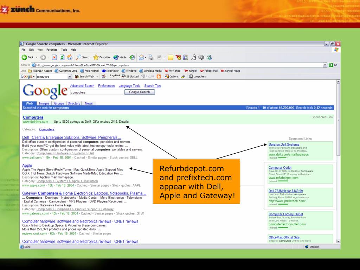
Task: Expand the Search Web dropdown arrow
Action: pyautogui.click(x=97, y=76)
